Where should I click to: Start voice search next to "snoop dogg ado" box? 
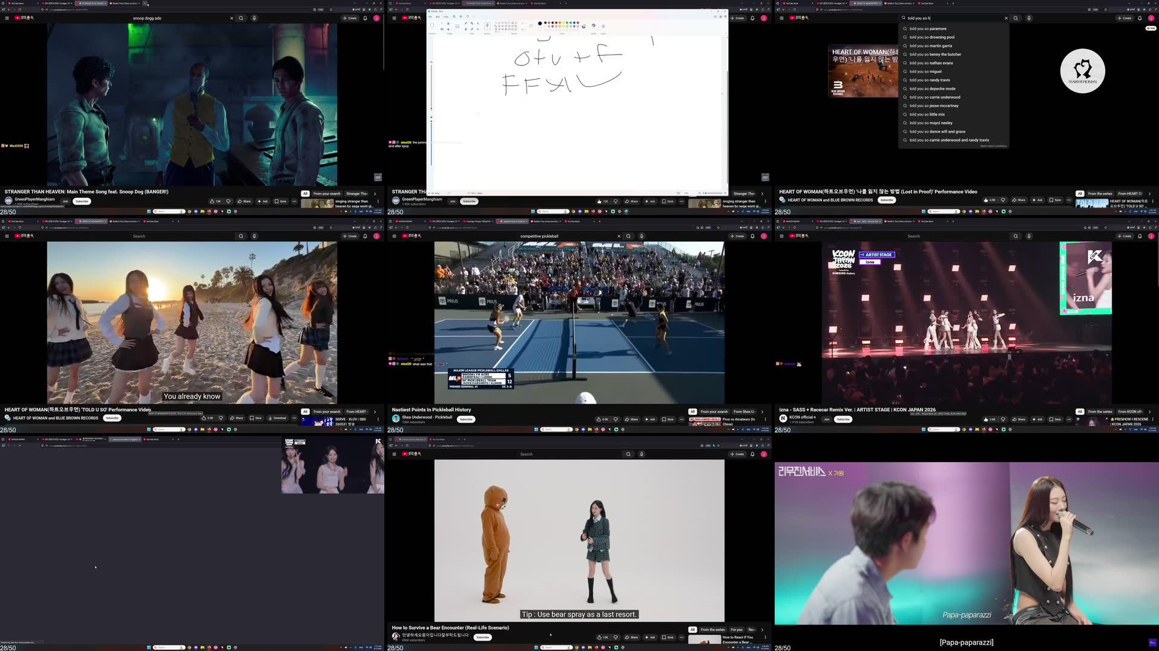click(254, 18)
